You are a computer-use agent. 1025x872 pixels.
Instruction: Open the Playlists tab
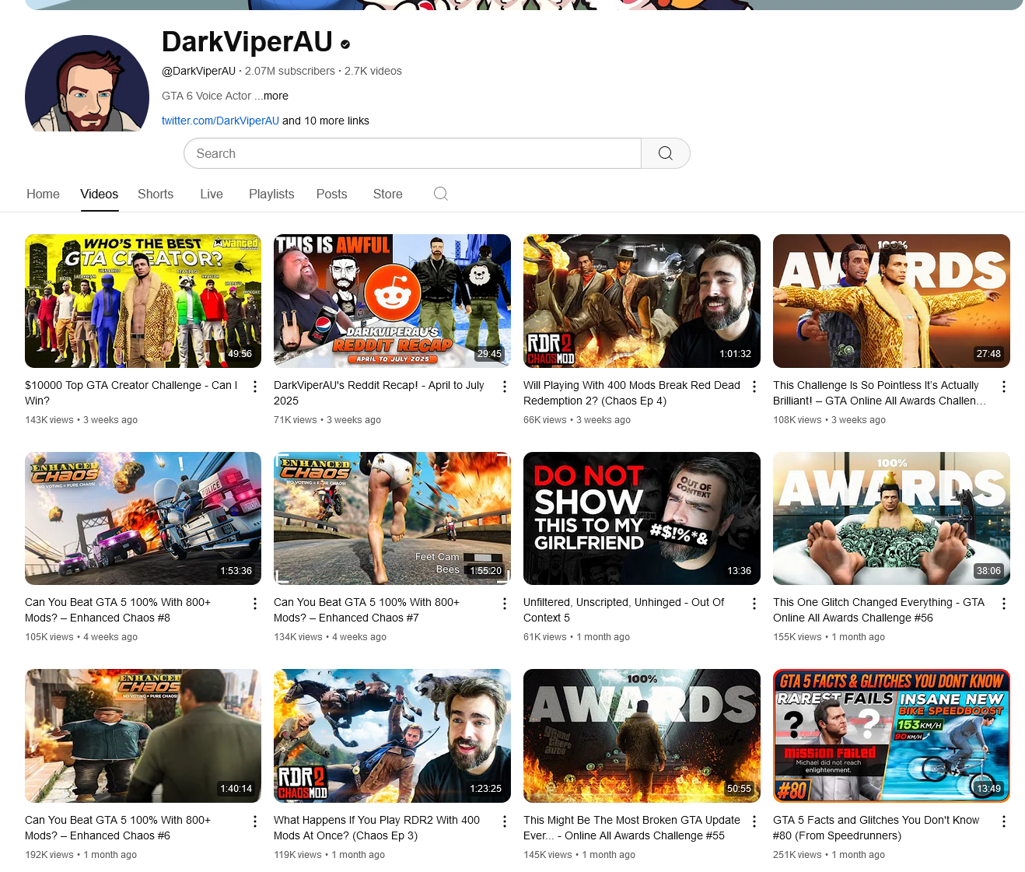(x=271, y=194)
